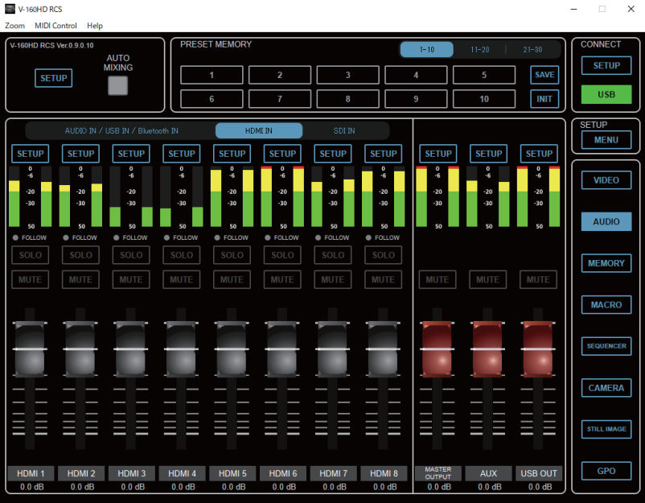
Task: Mute the USB OUT output
Action: coord(538,279)
